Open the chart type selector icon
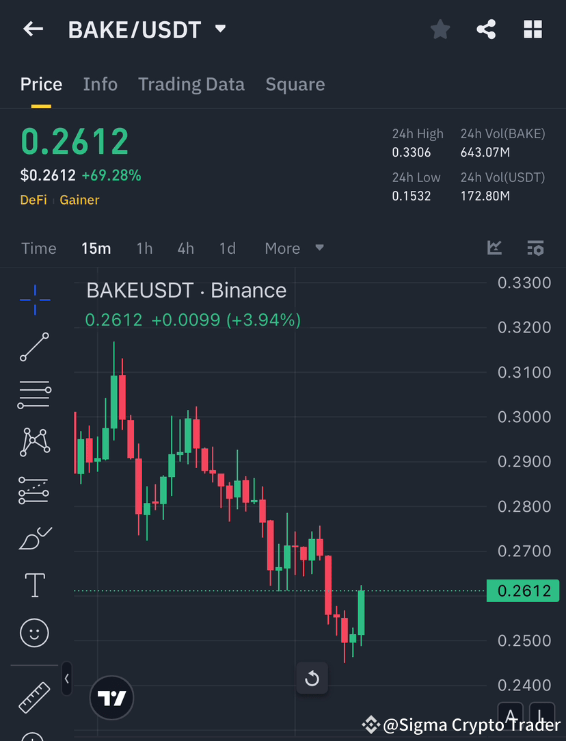 click(494, 248)
